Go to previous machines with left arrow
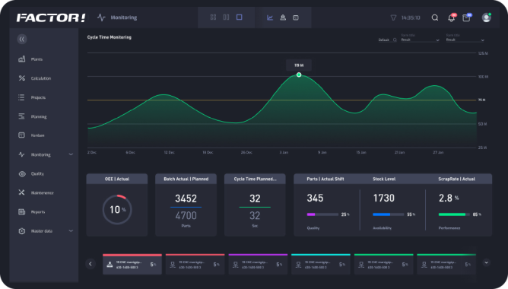This screenshot has width=508, height=289. (x=90, y=264)
